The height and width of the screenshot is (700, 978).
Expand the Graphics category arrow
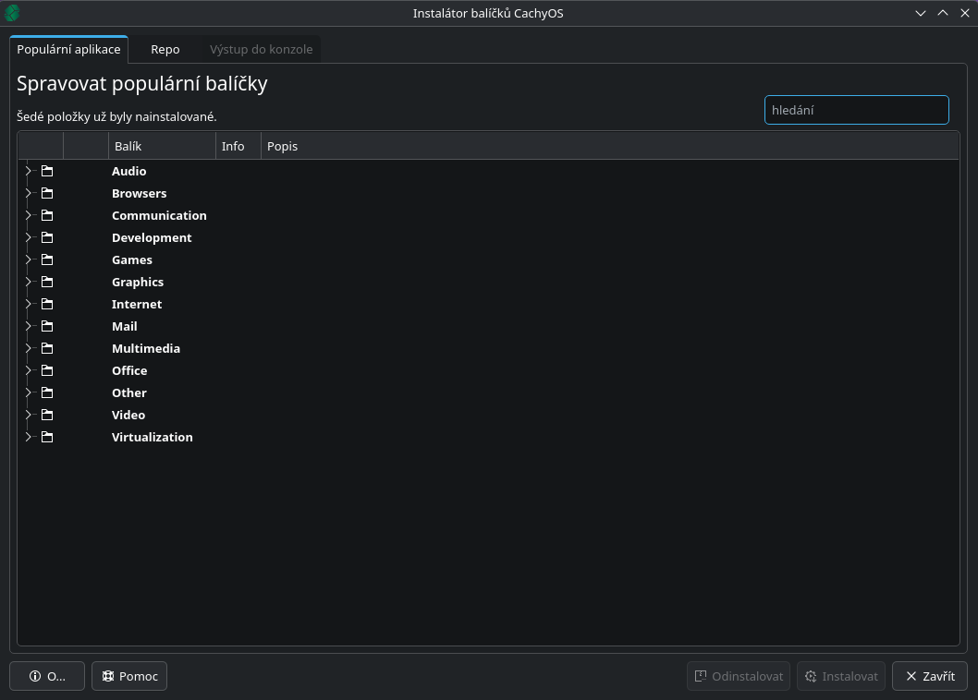pyautogui.click(x=29, y=282)
